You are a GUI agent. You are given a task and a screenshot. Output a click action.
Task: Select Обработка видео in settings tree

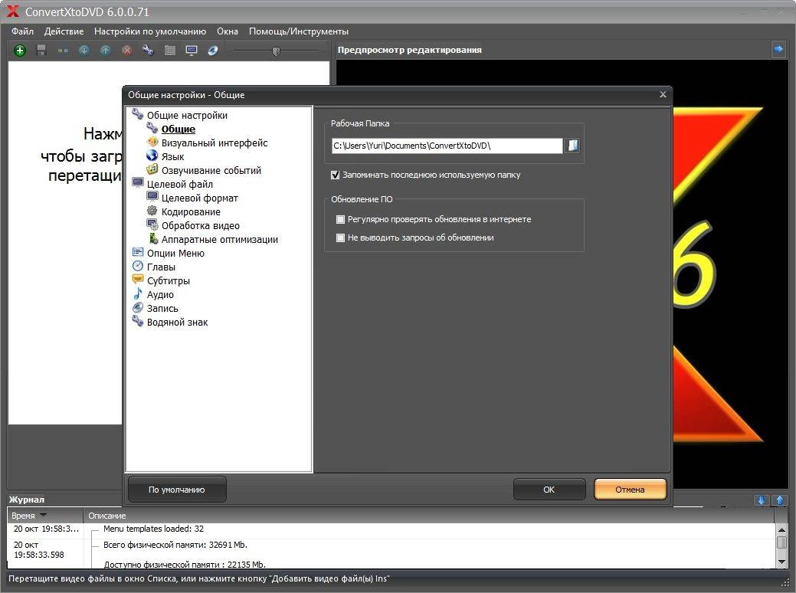(201, 225)
